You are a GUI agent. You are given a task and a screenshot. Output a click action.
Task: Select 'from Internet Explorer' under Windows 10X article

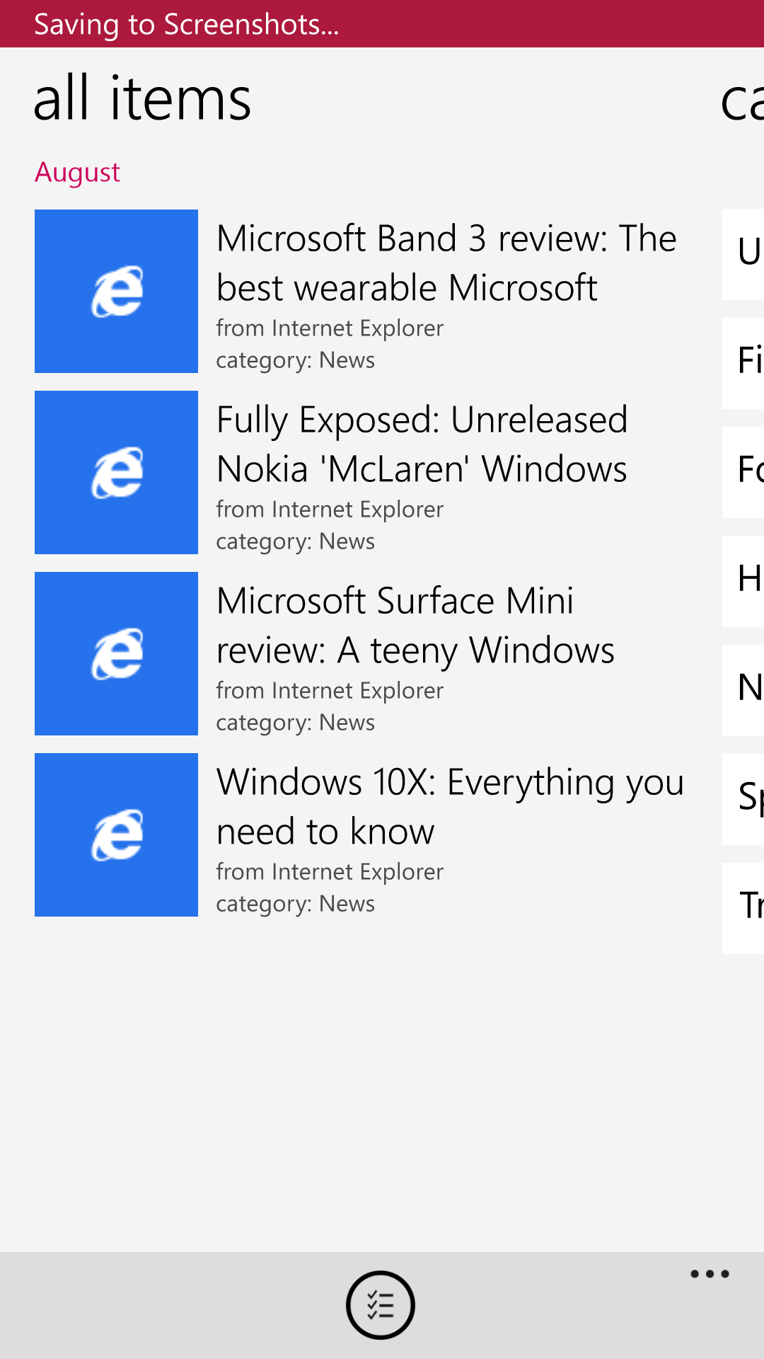tap(330, 872)
